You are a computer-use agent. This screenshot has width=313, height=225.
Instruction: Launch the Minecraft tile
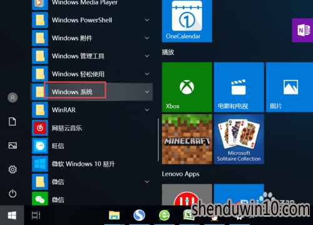(187, 139)
